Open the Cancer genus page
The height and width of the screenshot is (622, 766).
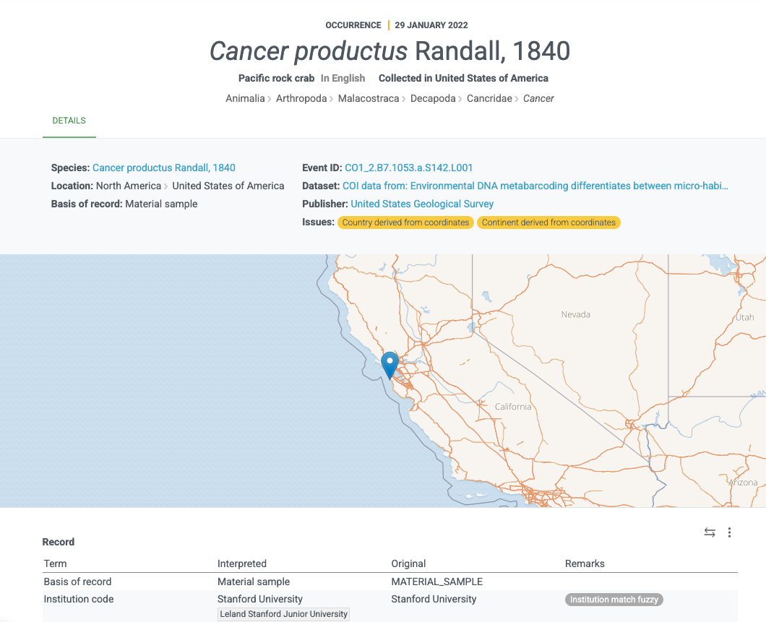[539, 98]
